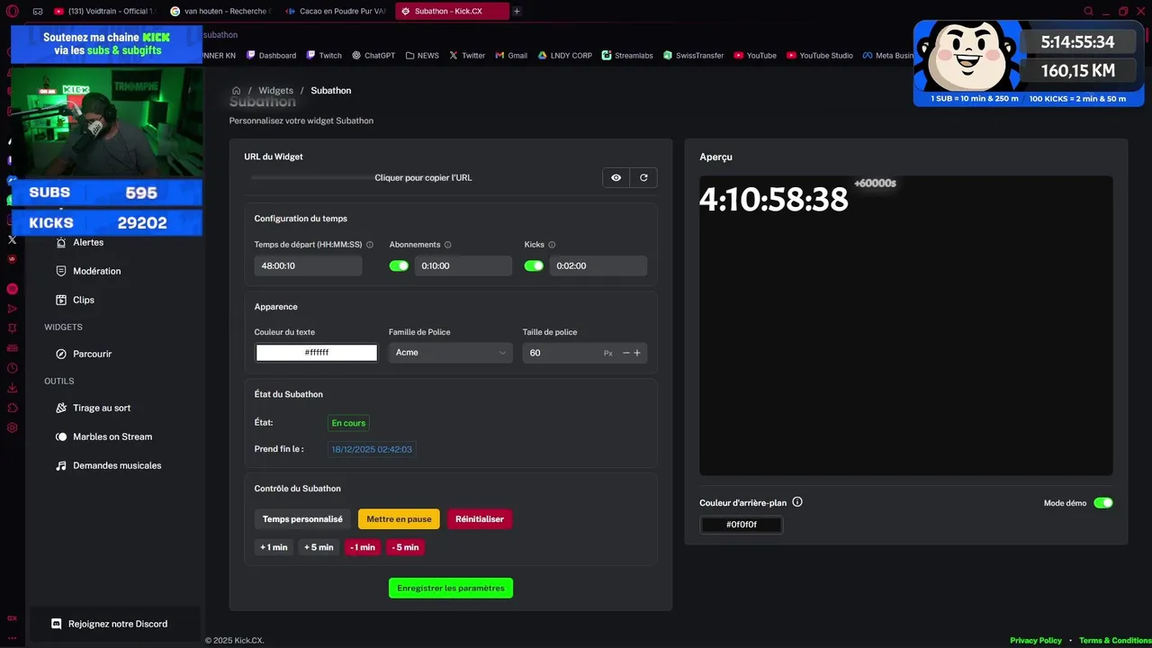The width and height of the screenshot is (1152, 648).
Task: Click info icon beside Couleur d'arrière-plan
Action: pyautogui.click(x=797, y=503)
